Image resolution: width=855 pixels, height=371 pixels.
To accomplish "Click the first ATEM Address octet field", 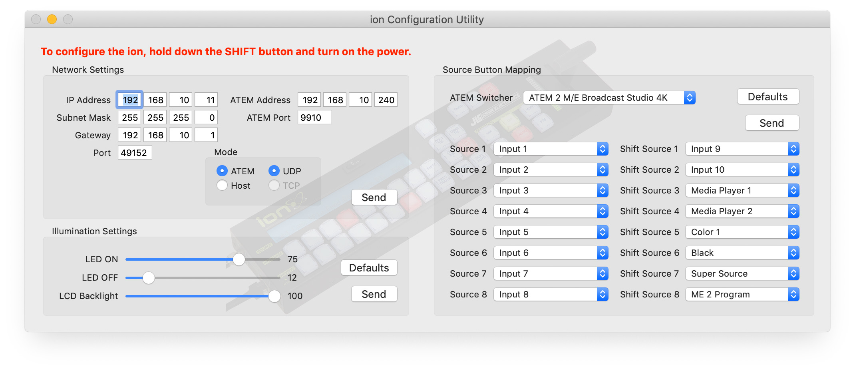I will coord(309,100).
